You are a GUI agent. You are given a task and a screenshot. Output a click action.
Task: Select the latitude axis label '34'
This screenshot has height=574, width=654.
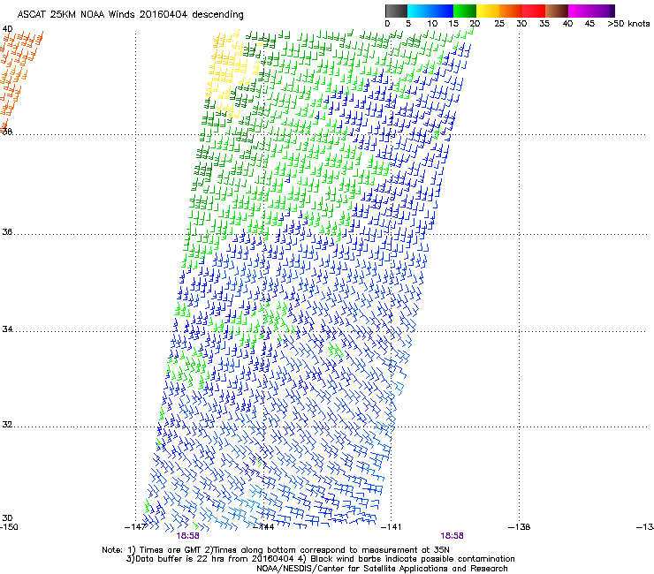tap(7, 329)
